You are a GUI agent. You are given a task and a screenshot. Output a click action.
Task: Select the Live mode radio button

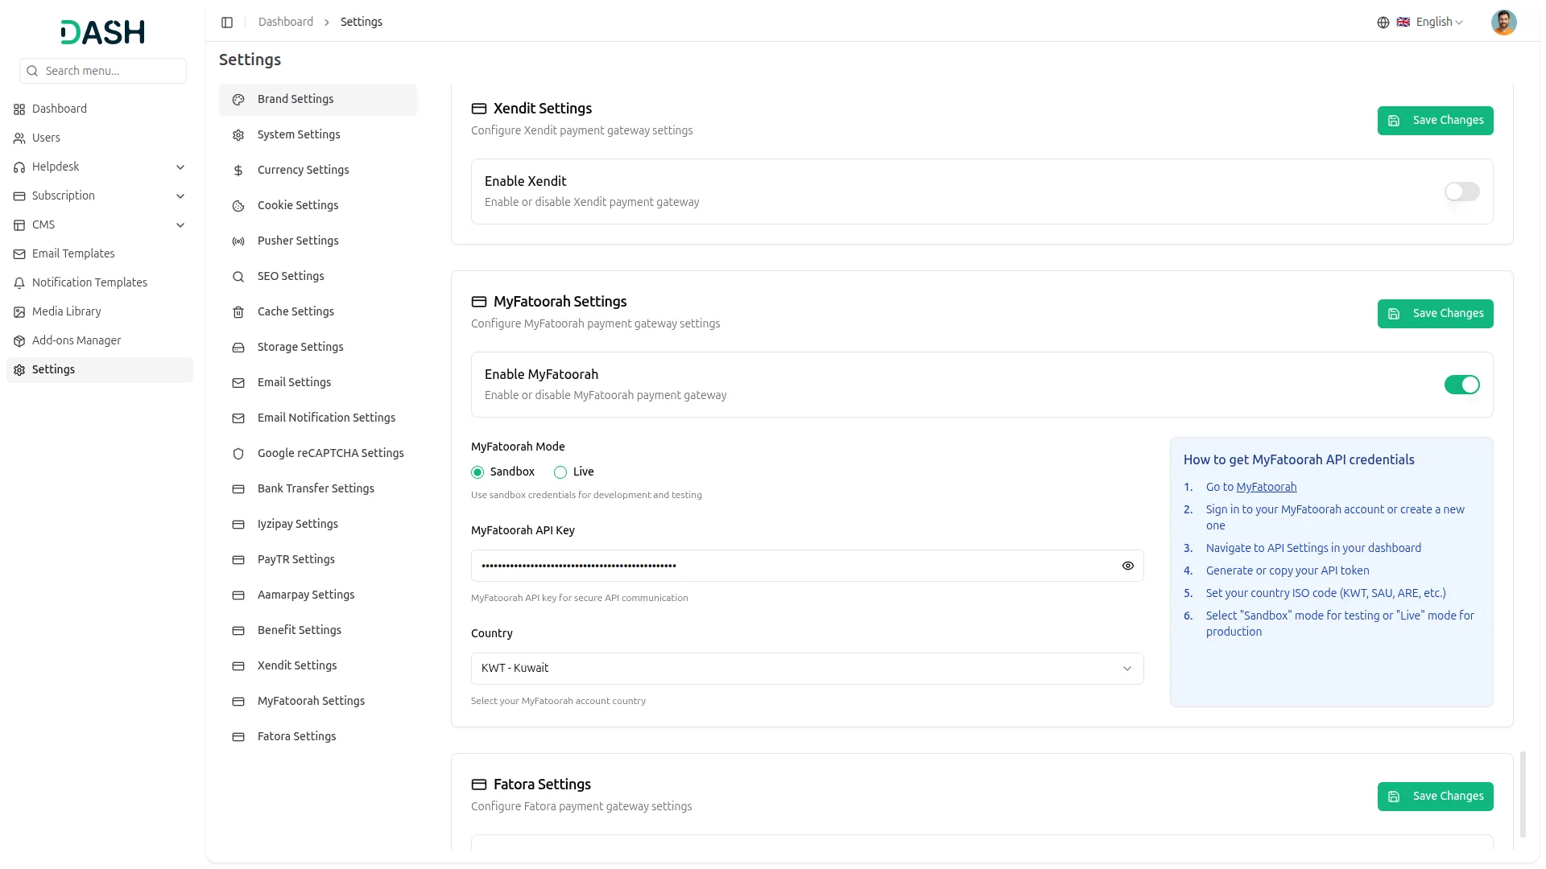coord(560,472)
